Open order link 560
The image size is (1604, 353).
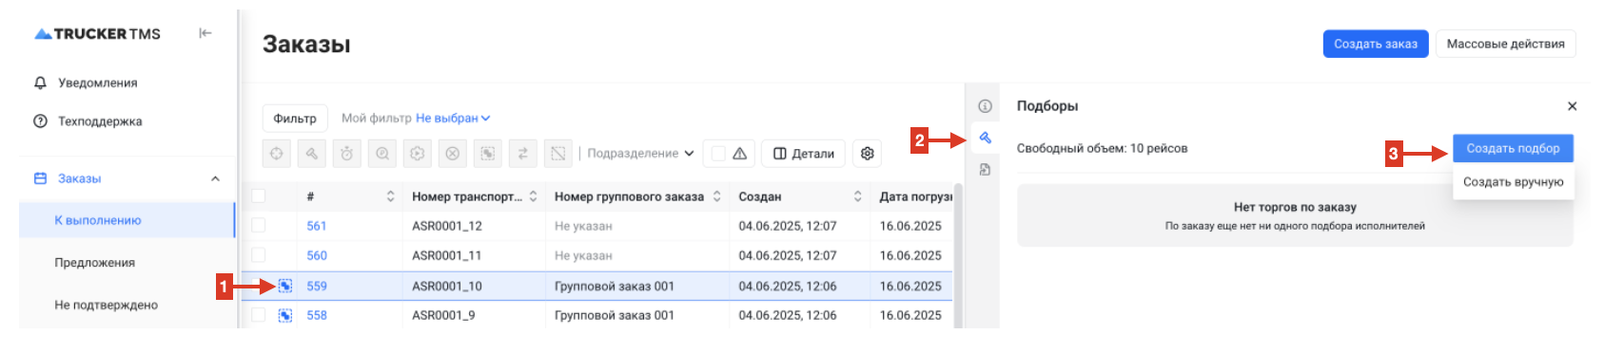[317, 255]
